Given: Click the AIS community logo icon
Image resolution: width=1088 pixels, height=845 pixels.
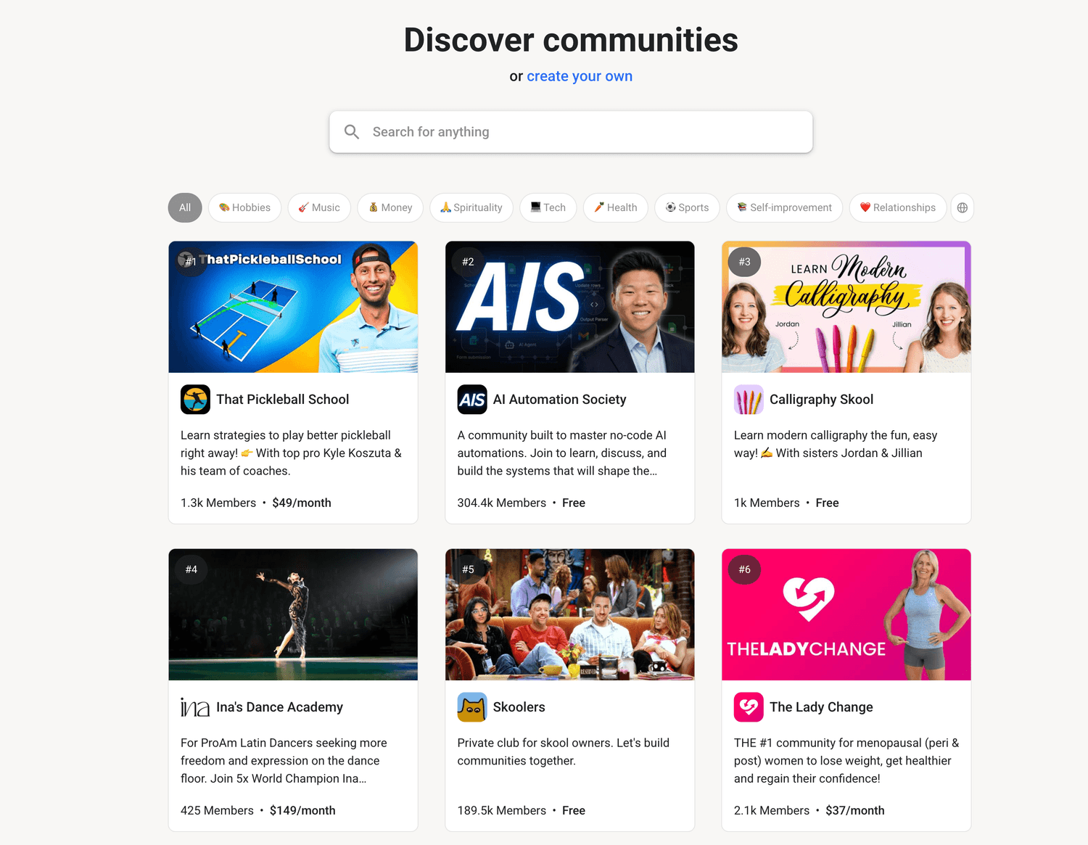Looking at the screenshot, I should (x=472, y=400).
